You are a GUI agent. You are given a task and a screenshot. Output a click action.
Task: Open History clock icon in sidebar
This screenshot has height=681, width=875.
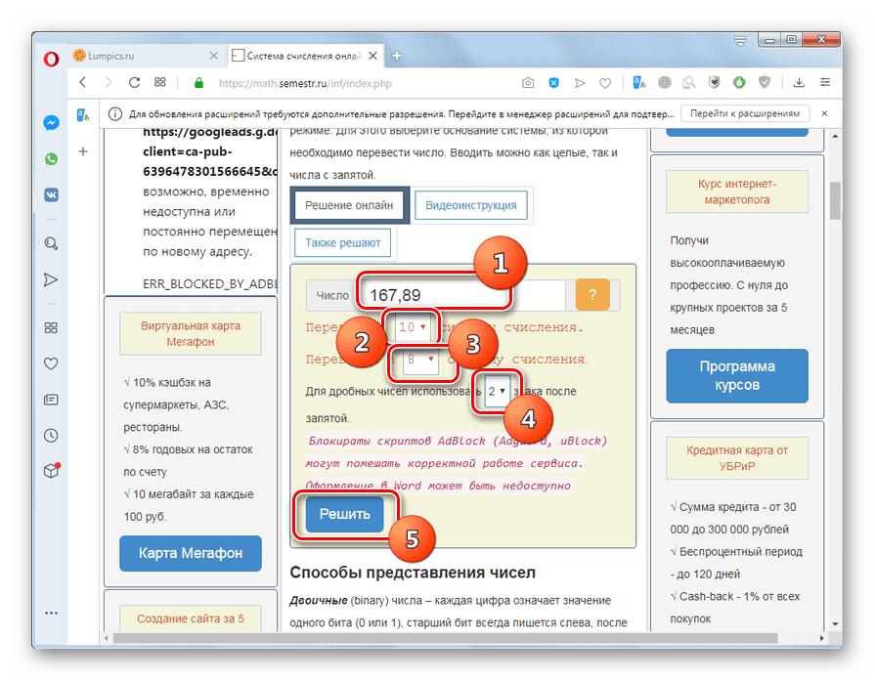pos(51,435)
